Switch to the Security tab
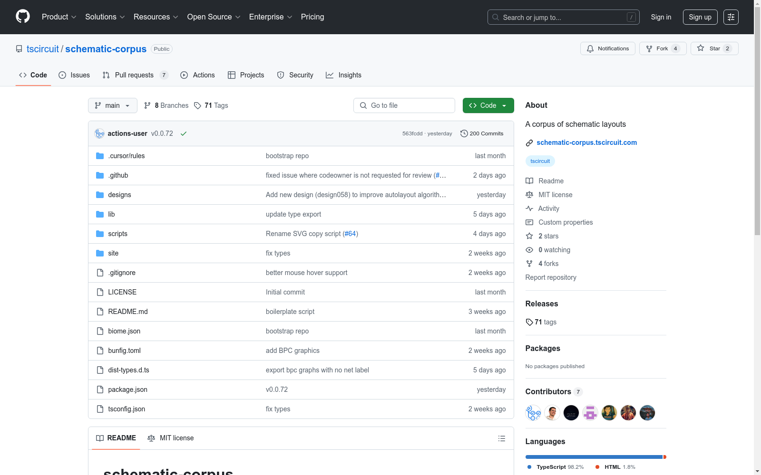This screenshot has width=761, height=475. (x=295, y=75)
